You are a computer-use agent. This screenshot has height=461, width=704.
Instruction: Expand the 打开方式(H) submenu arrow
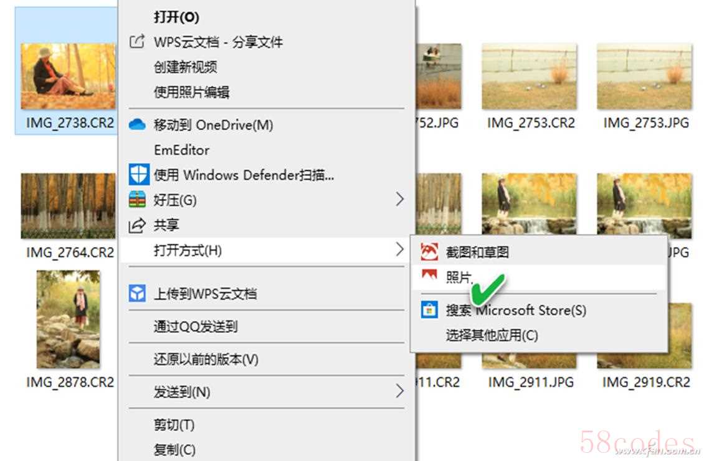(399, 249)
